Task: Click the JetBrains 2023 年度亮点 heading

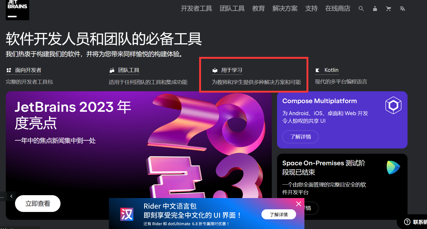Action: coord(73,115)
